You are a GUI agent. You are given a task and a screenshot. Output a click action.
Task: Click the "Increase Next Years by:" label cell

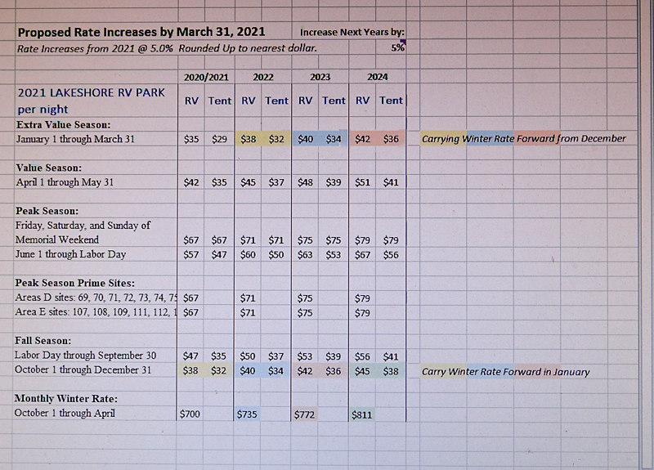(352, 33)
